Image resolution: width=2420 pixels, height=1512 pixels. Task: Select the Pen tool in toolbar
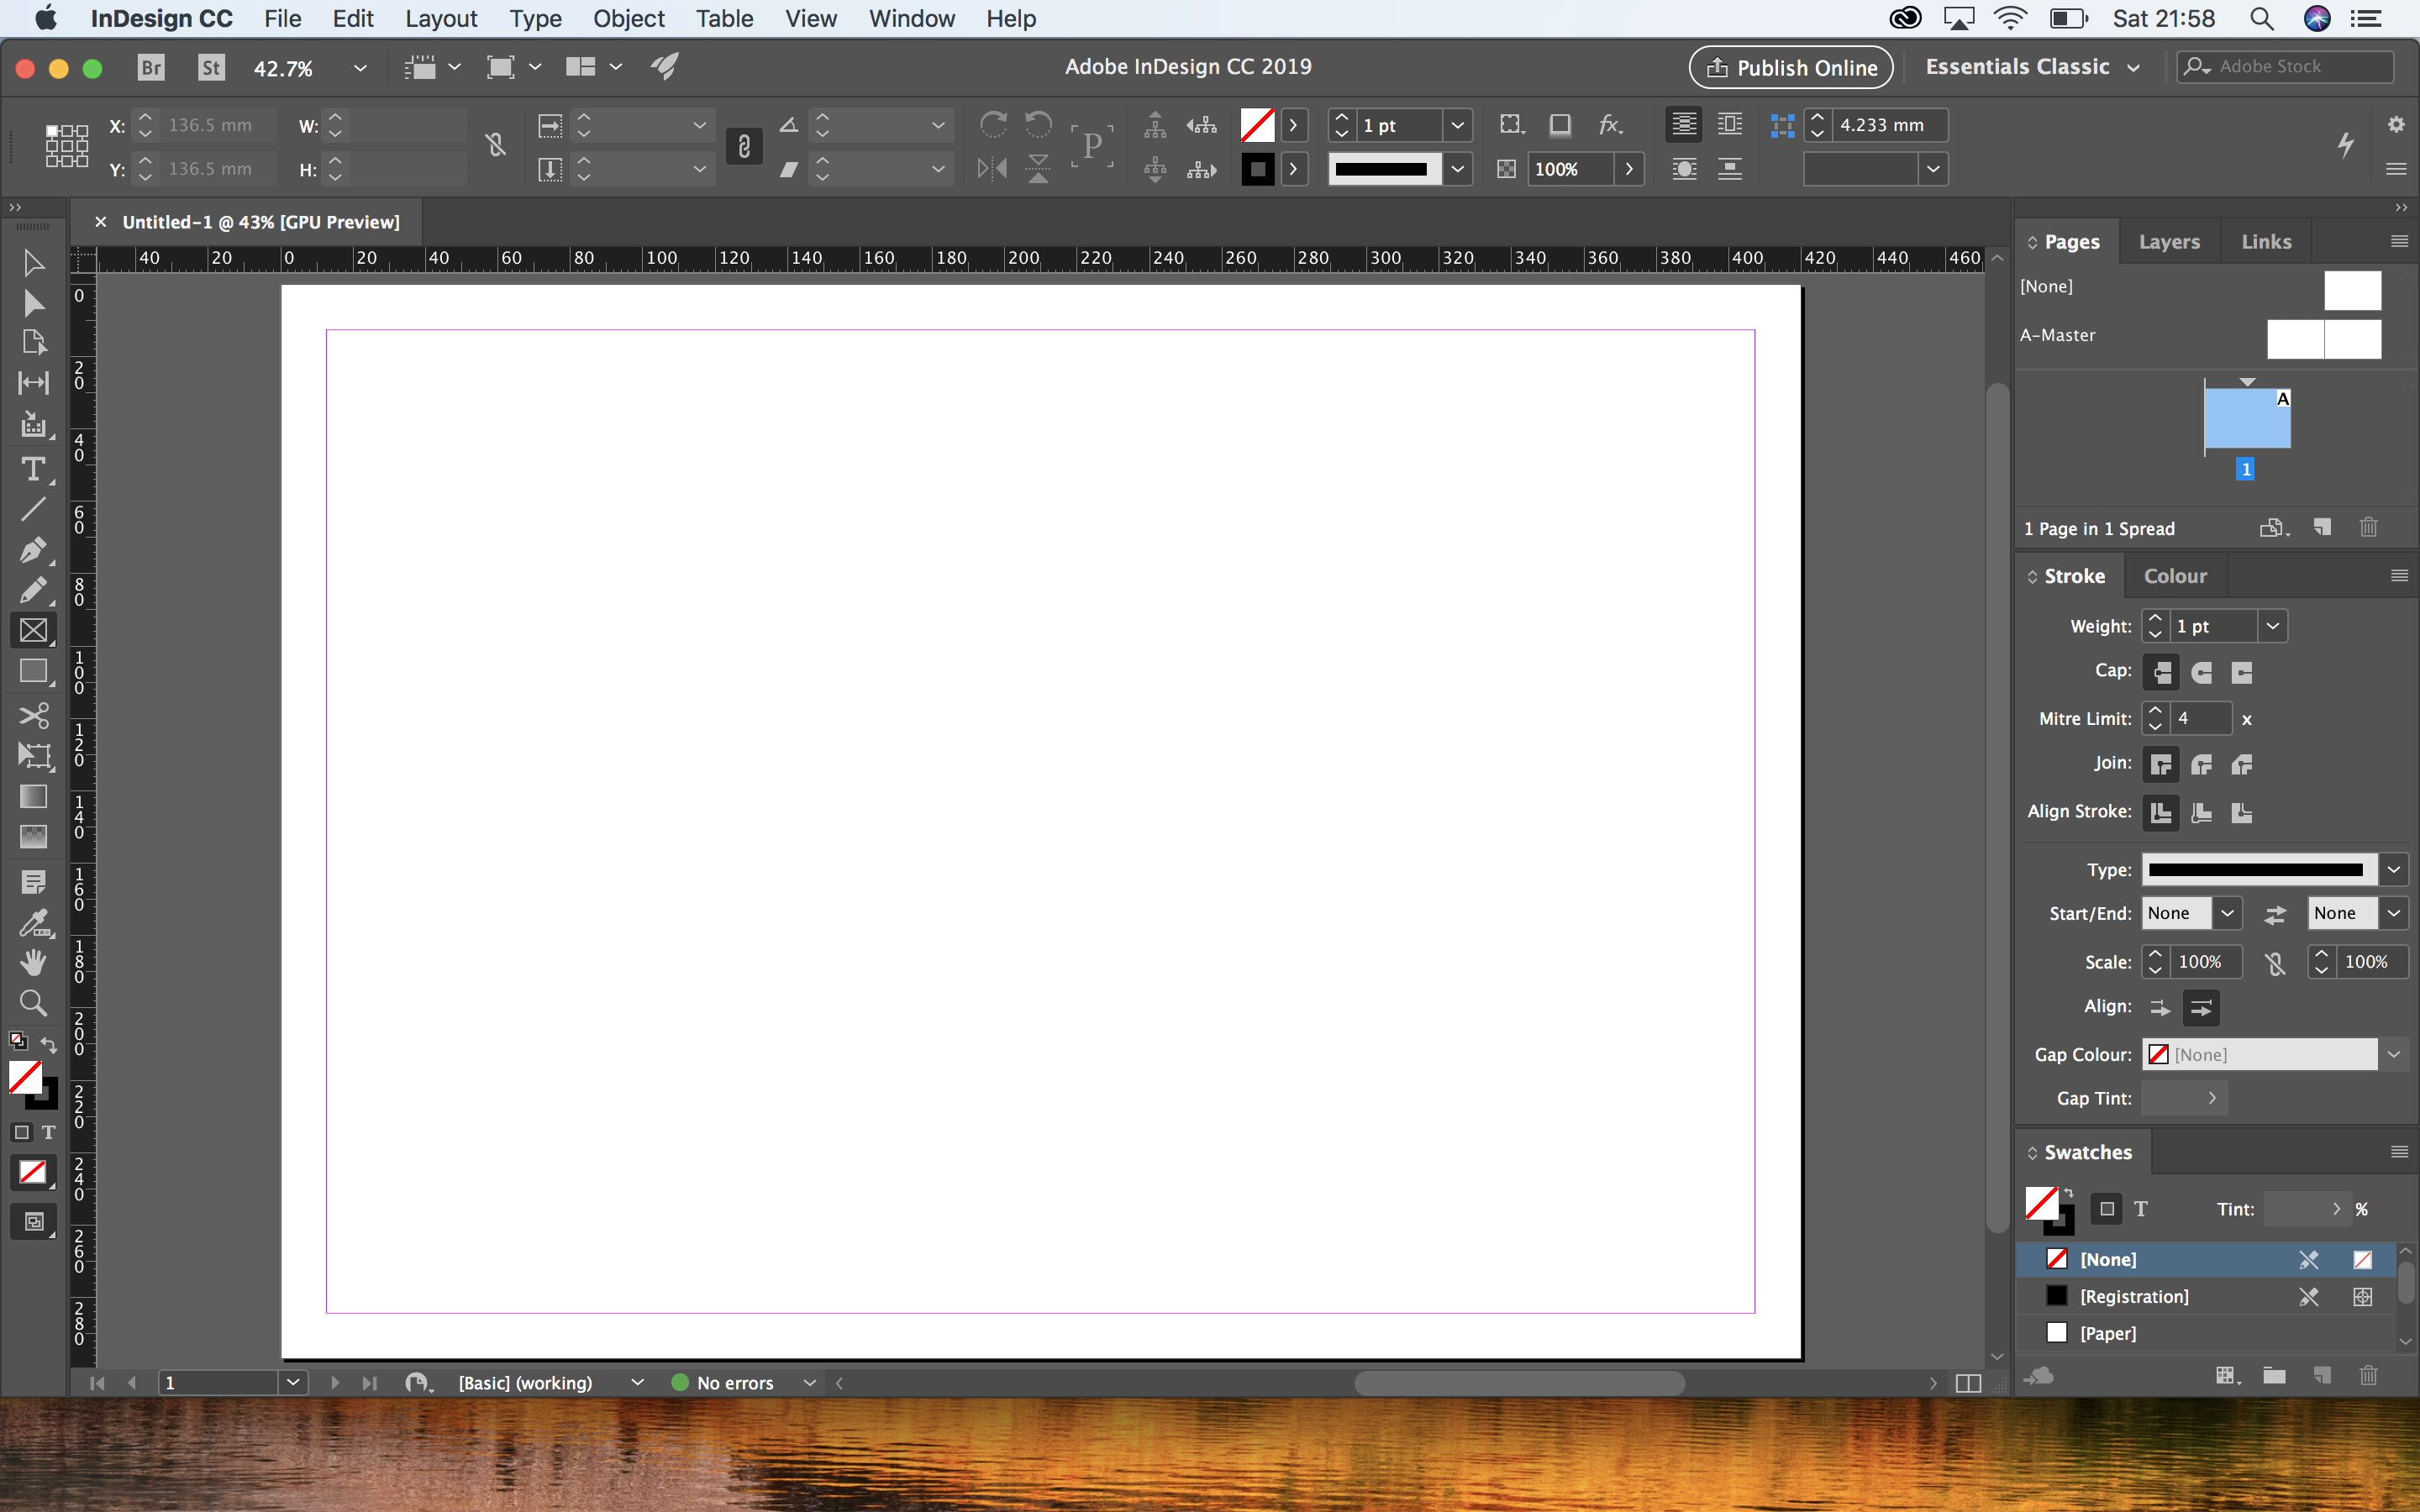pyautogui.click(x=31, y=552)
